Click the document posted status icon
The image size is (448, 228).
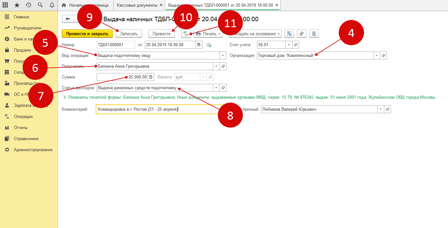209,45
